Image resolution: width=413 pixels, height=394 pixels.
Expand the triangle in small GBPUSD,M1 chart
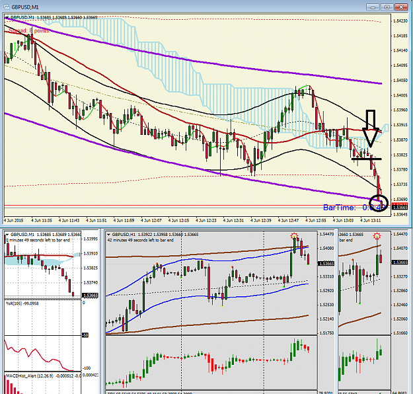(x=7, y=235)
